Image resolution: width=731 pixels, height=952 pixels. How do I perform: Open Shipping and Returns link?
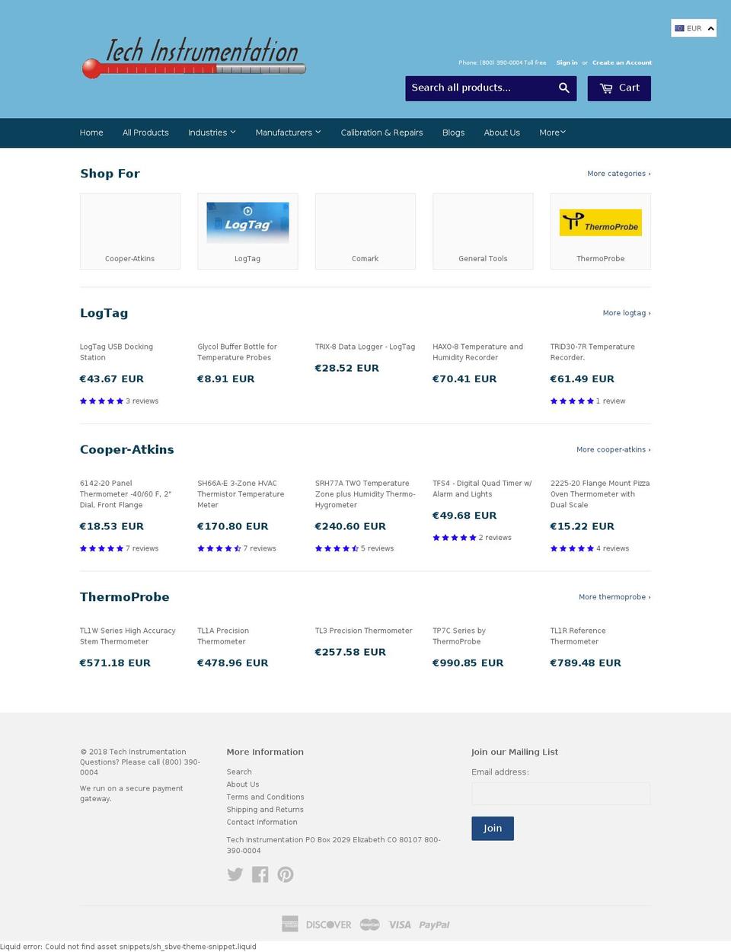point(265,810)
